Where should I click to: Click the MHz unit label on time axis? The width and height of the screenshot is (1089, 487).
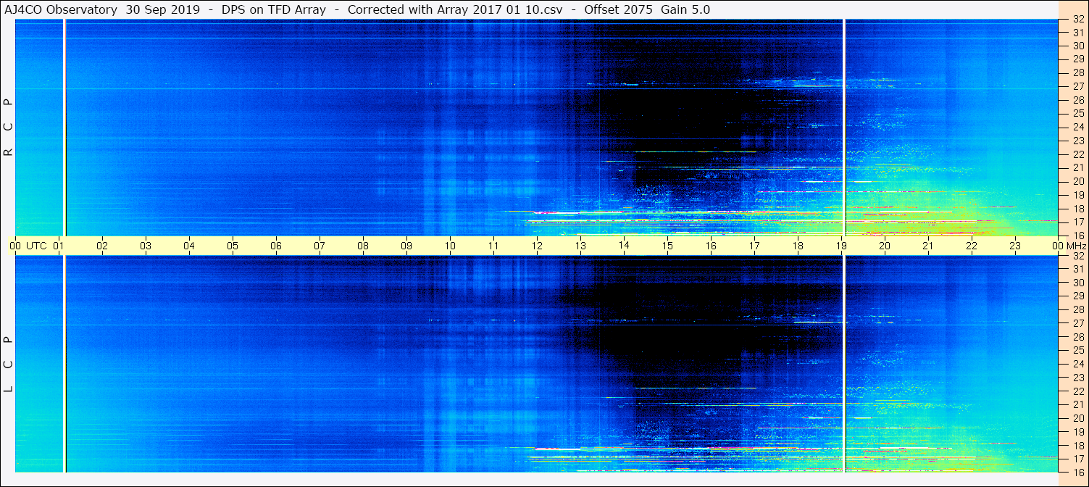pos(1076,246)
